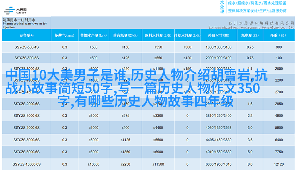This screenshot has height=173, width=297.
Task: Select the SSY-ZS-3000-6S model cell
Action: click(x=26, y=116)
